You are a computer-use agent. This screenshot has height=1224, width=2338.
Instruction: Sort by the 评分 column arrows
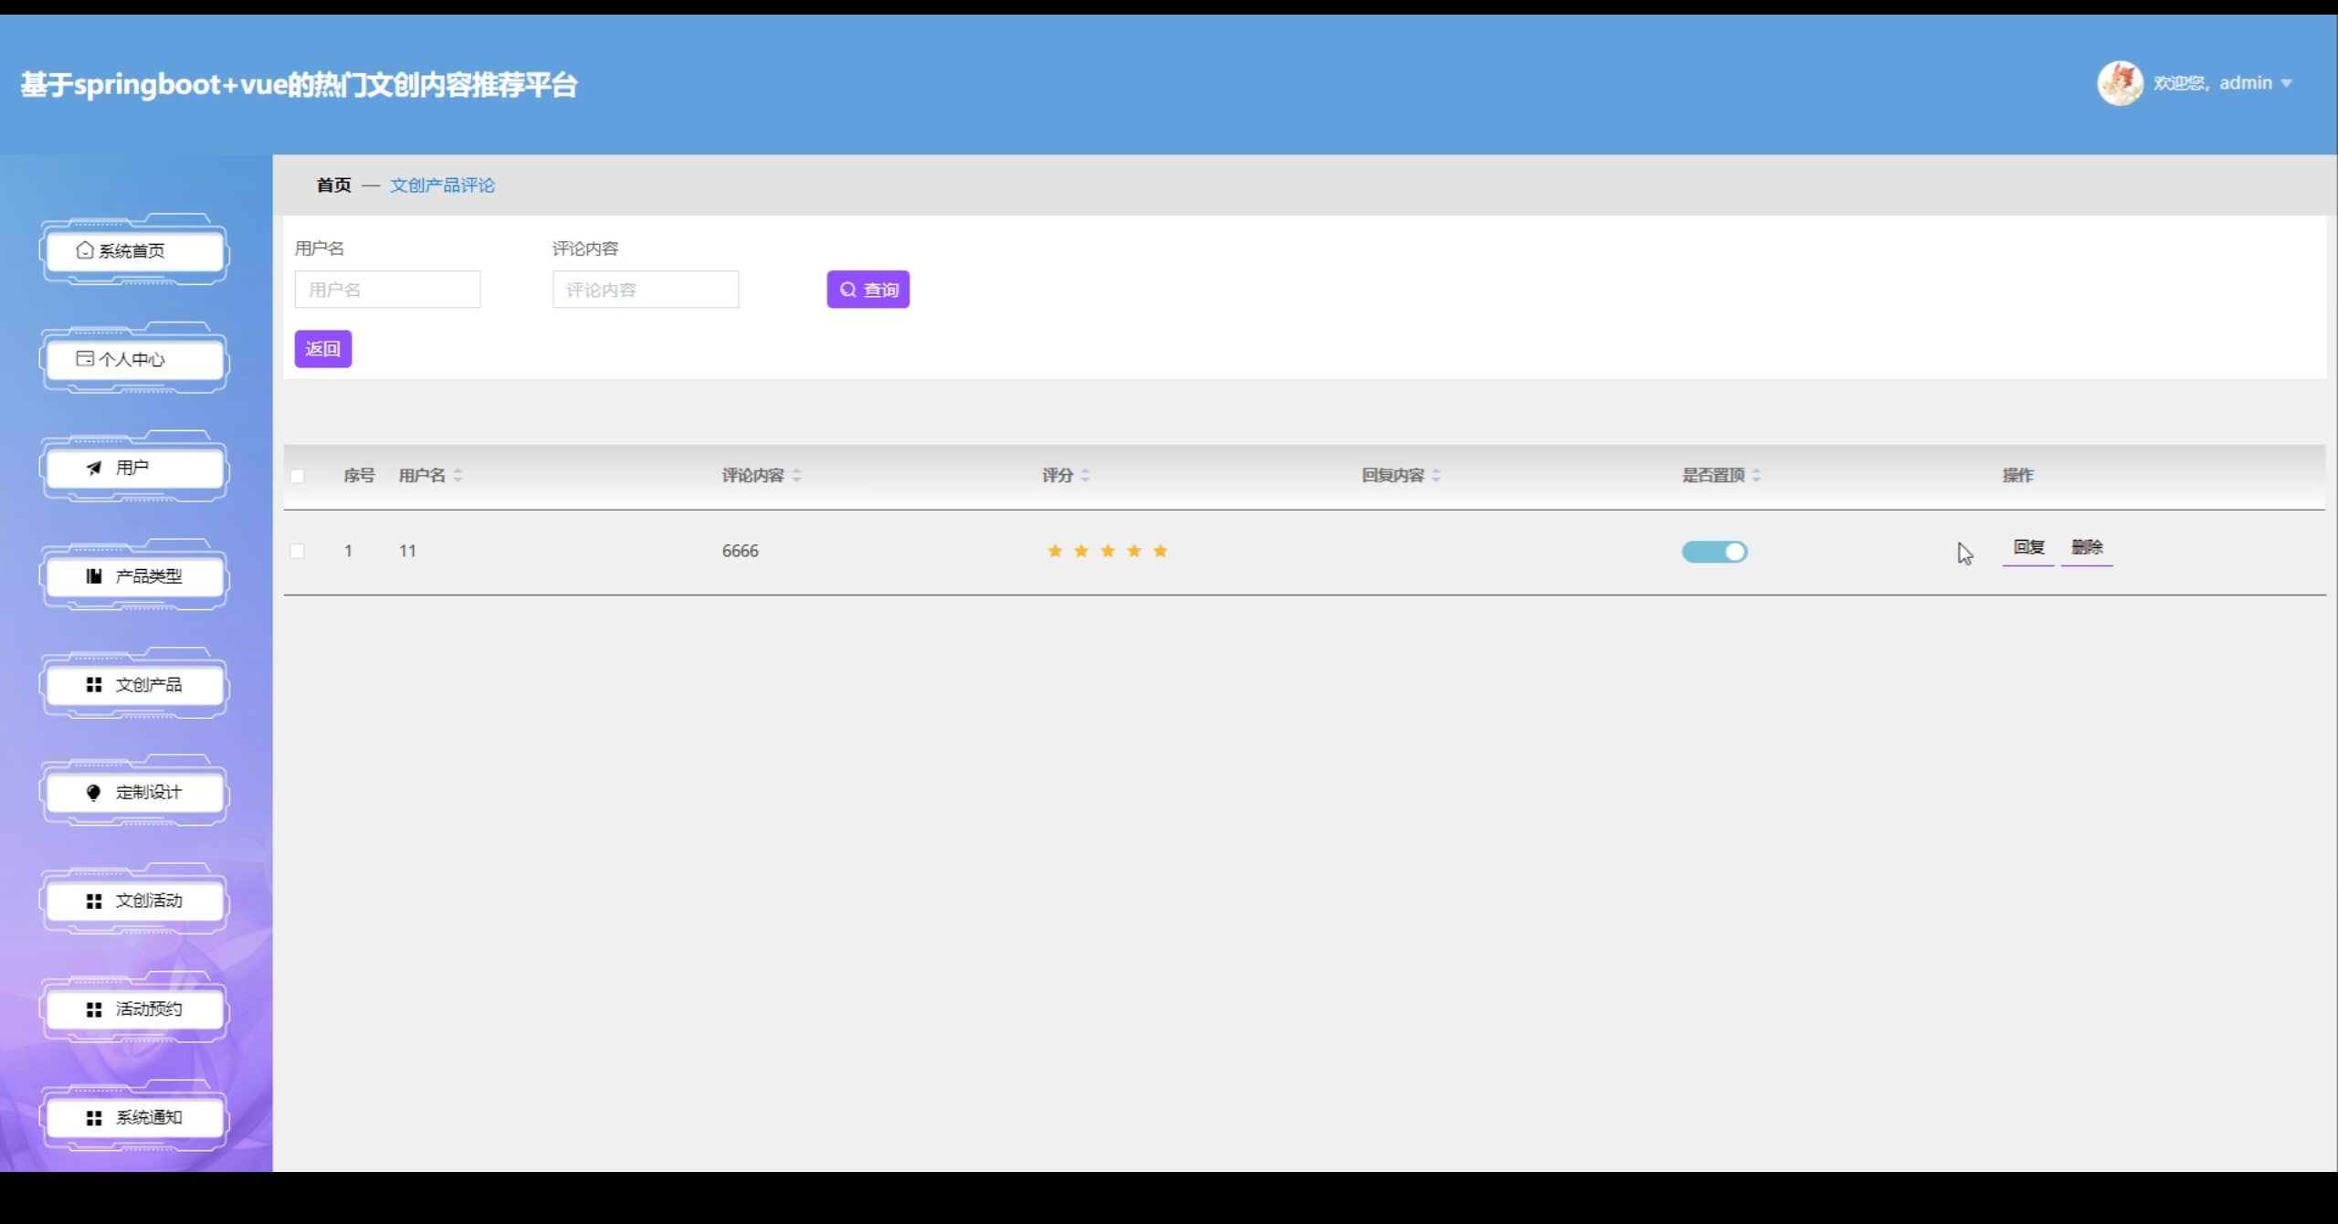click(1085, 475)
